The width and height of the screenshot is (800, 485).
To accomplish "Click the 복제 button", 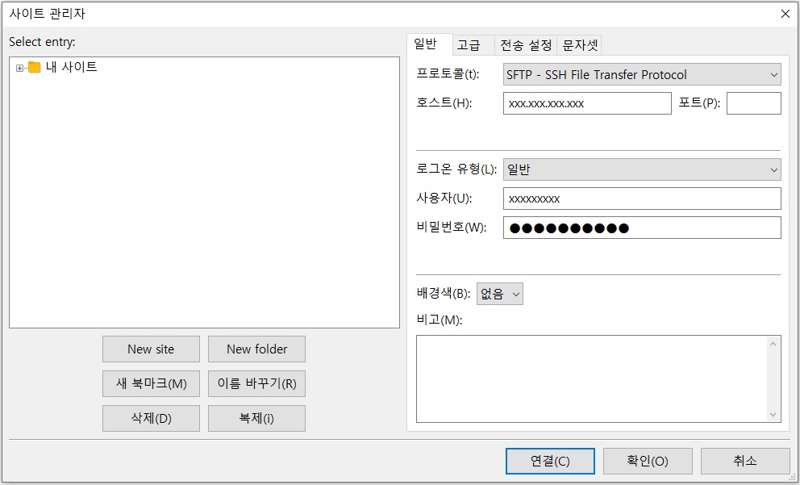I will click(256, 419).
